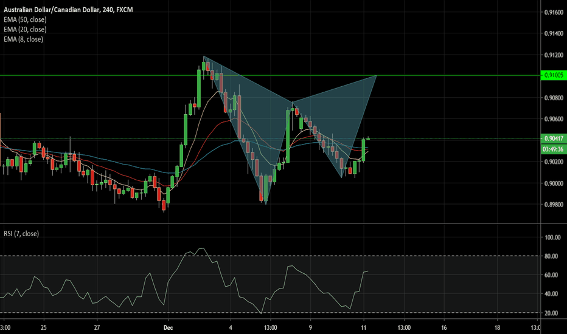Click the 03:49:36 countdown timer label
This screenshot has height=334, width=567.
[554, 149]
